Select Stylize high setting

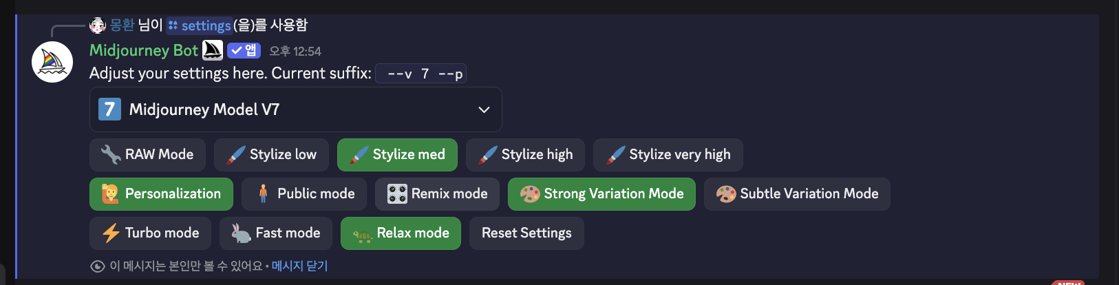click(x=525, y=155)
